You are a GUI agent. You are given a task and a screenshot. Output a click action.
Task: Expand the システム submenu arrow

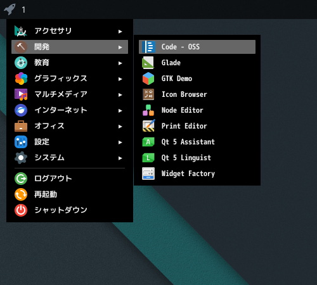pyautogui.click(x=120, y=158)
